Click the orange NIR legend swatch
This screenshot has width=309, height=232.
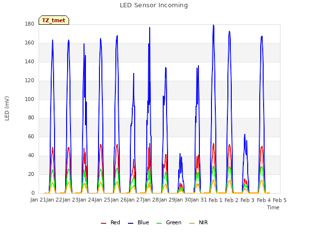click(x=192, y=223)
